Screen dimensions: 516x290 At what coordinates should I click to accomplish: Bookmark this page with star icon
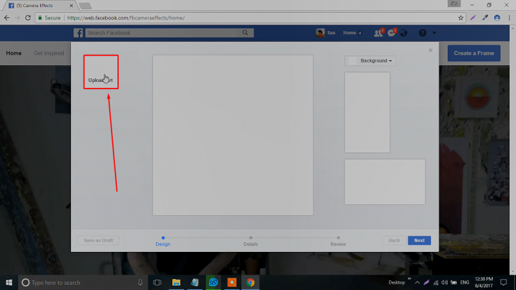coord(461,18)
